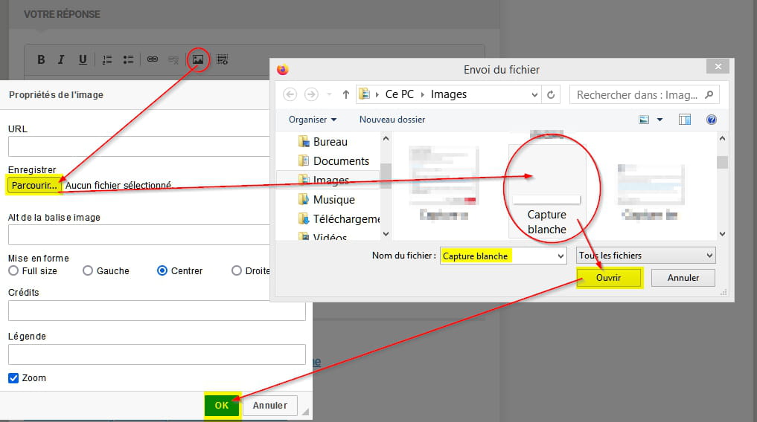Expand the Nom du fichier dropdown arrow

tap(560, 256)
